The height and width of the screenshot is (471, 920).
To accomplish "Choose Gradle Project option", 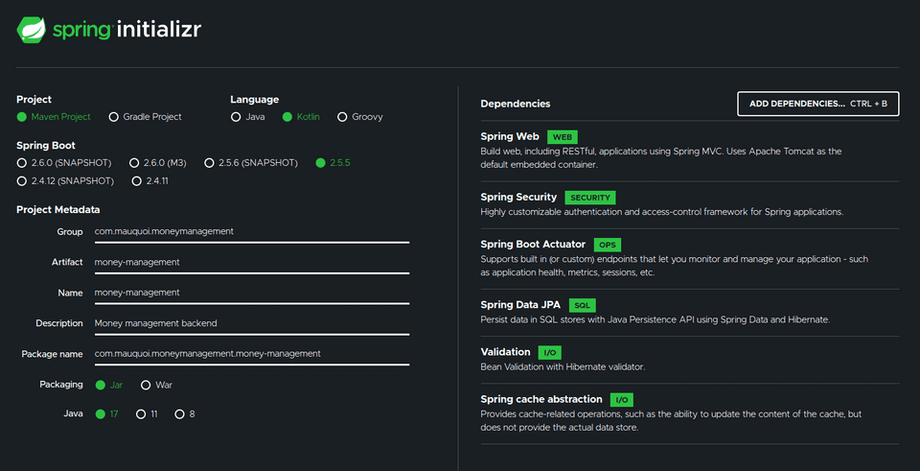I will point(114,117).
